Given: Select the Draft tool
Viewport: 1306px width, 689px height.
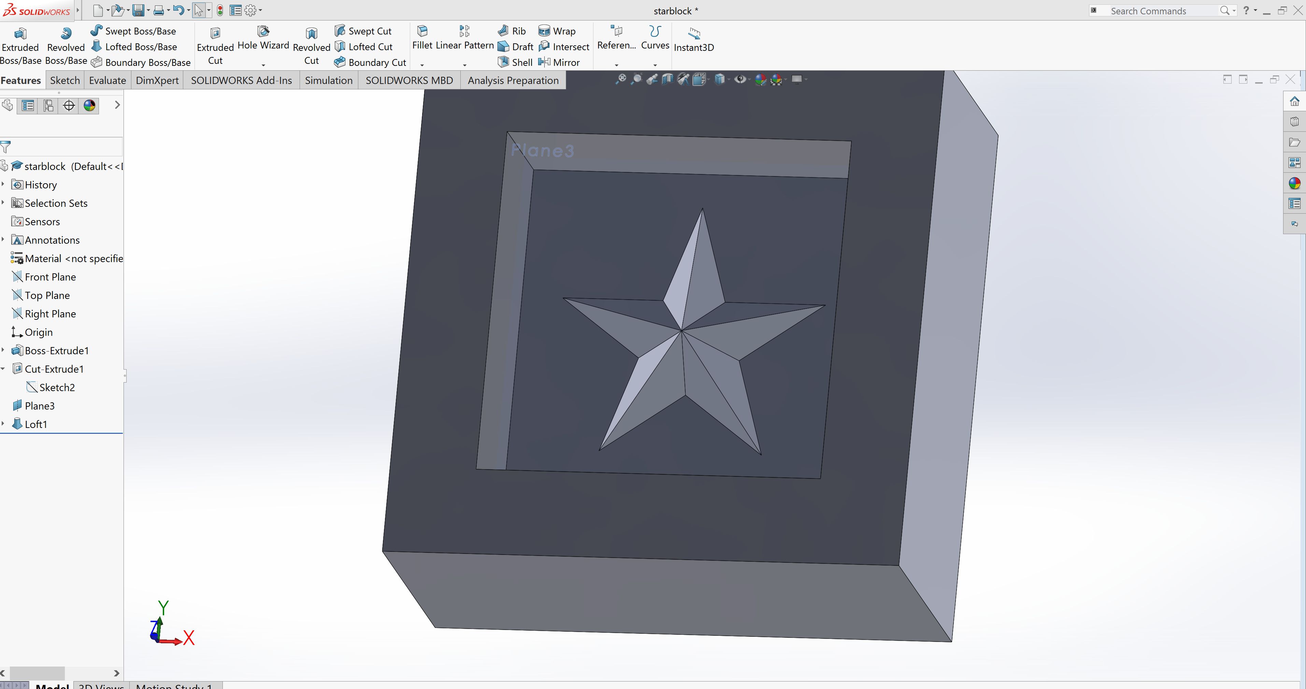Looking at the screenshot, I should (x=515, y=47).
